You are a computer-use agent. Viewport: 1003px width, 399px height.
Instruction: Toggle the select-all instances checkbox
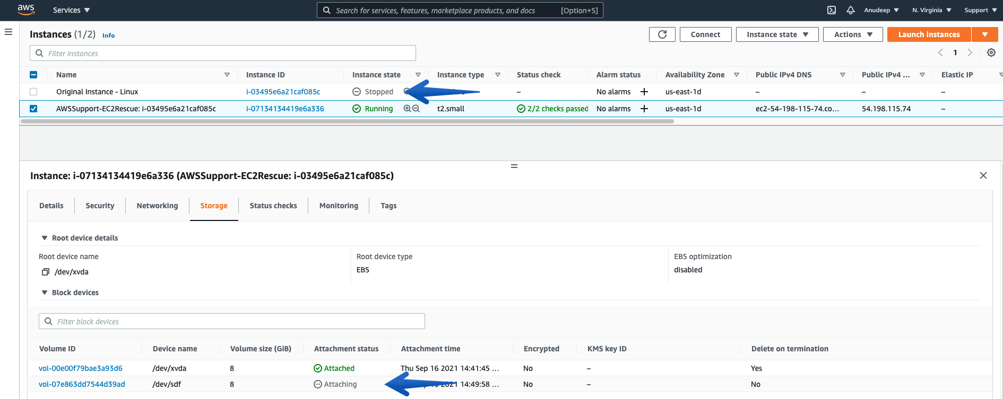[x=33, y=75]
